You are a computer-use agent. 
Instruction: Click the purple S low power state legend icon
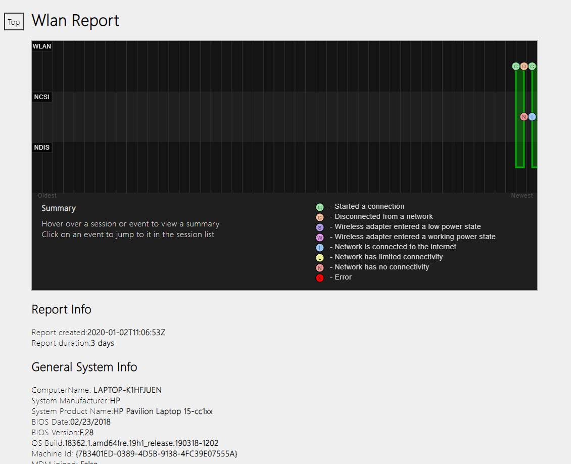tap(319, 227)
